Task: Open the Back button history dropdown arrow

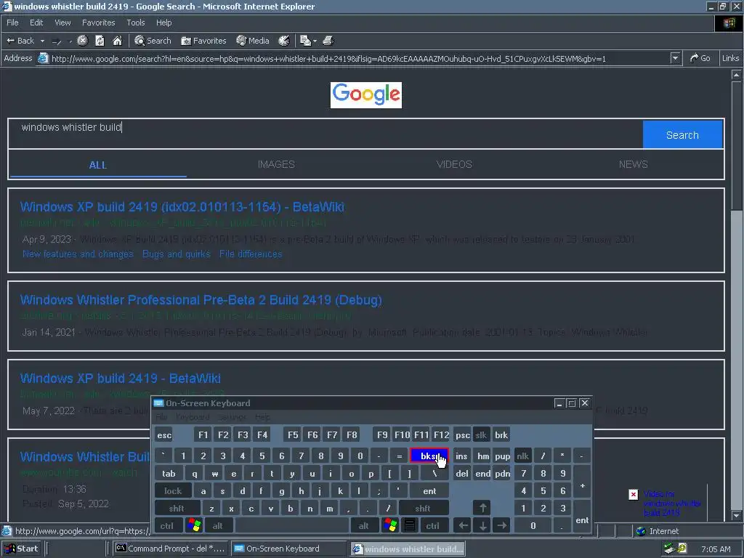Action: click(42, 41)
